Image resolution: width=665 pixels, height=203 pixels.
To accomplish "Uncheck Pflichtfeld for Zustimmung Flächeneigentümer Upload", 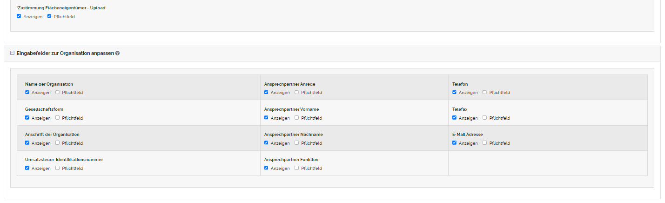I will coord(49,16).
